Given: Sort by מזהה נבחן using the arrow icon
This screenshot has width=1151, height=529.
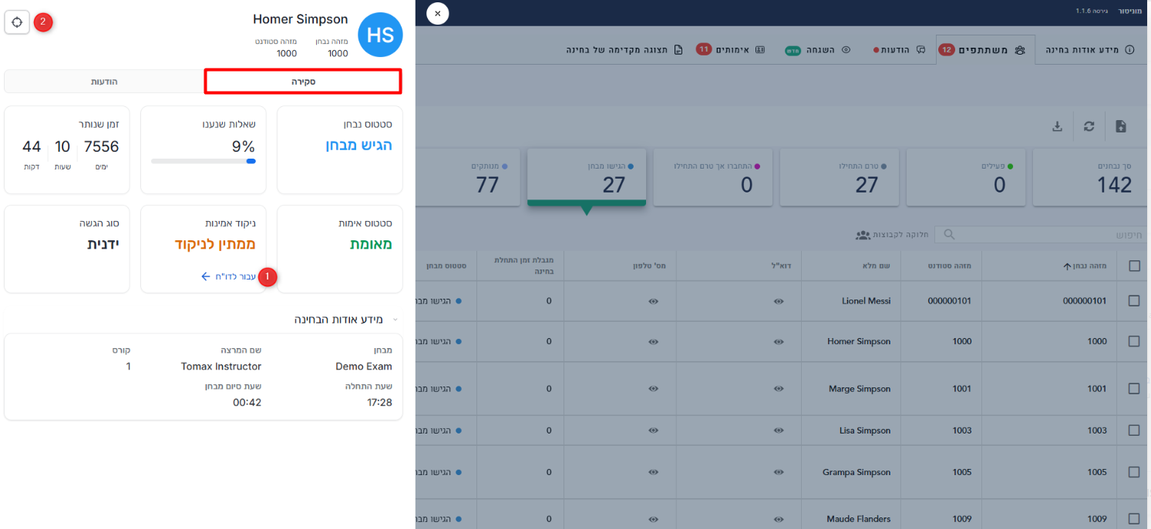Looking at the screenshot, I should coord(1067,266).
